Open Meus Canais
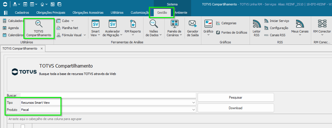Image resolution: width=332 pixels, height=128 pixels. (300, 27)
